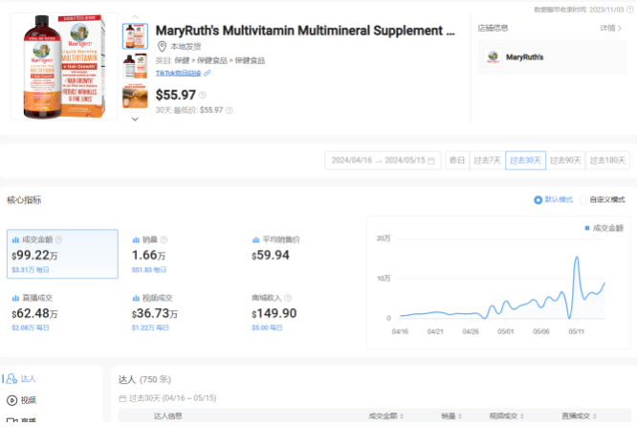Switch to the 过去7天 time range tab
Screen dimensions: 637x427
(487, 161)
